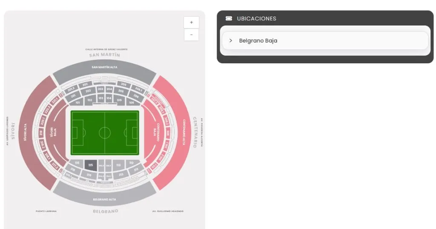Select highlighted section 115 on the map
436x229 pixels.
(x=90, y=165)
